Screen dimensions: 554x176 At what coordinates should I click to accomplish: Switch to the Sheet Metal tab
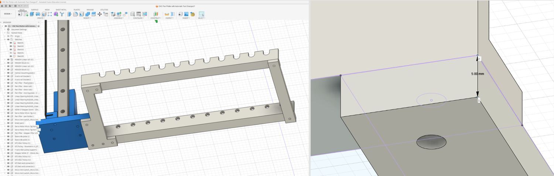[x=61, y=10]
